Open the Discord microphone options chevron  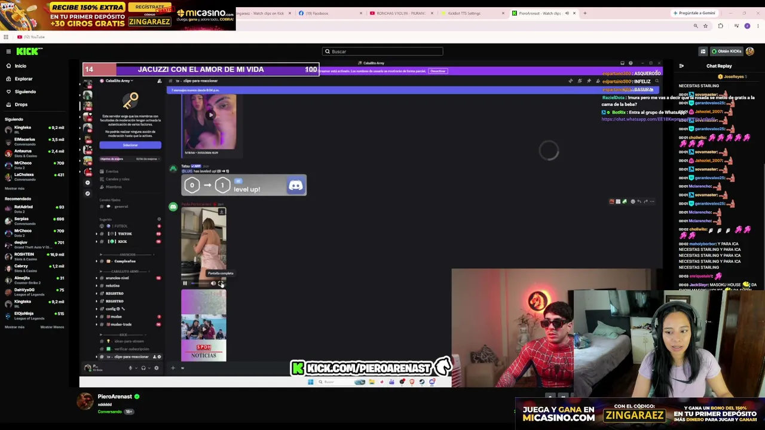136,368
